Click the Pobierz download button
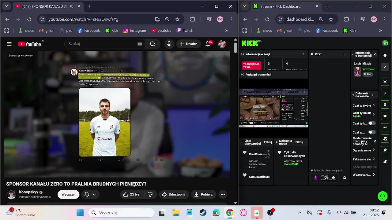The image size is (392, 220). (x=203, y=194)
